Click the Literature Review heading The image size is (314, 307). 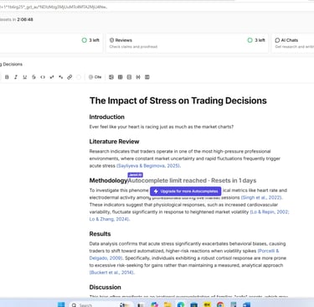tap(114, 142)
